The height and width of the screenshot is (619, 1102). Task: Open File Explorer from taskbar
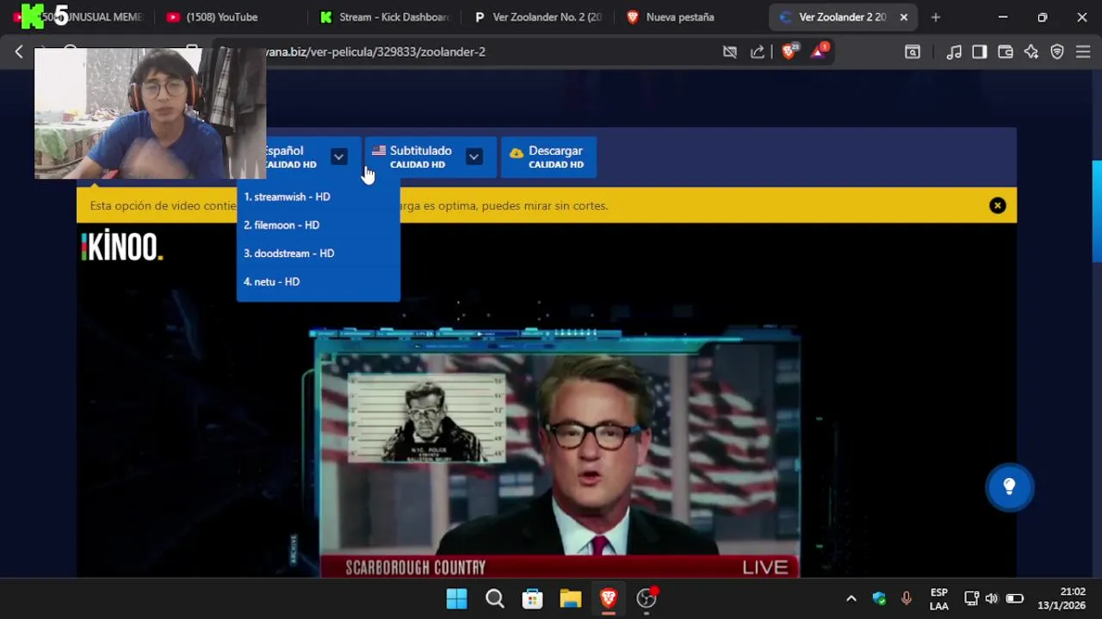(571, 598)
